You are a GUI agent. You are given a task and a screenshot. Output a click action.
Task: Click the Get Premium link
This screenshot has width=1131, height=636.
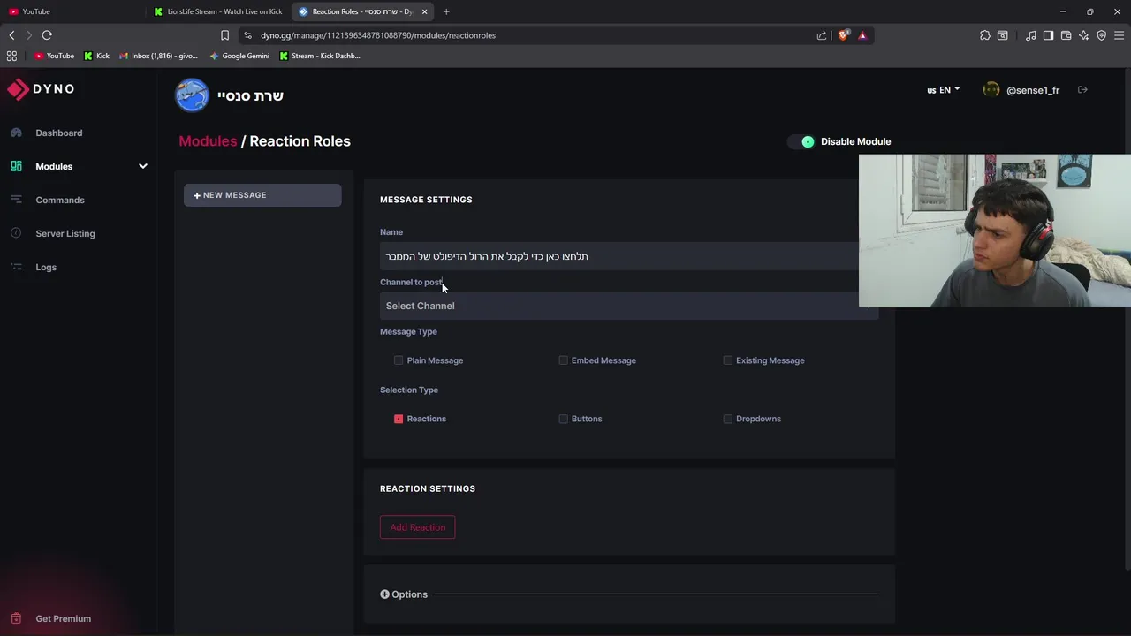pos(64,618)
